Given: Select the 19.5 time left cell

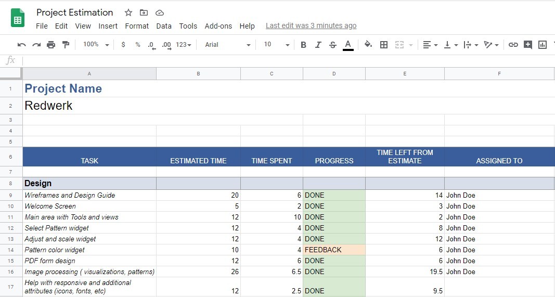Looking at the screenshot, I should point(405,272).
